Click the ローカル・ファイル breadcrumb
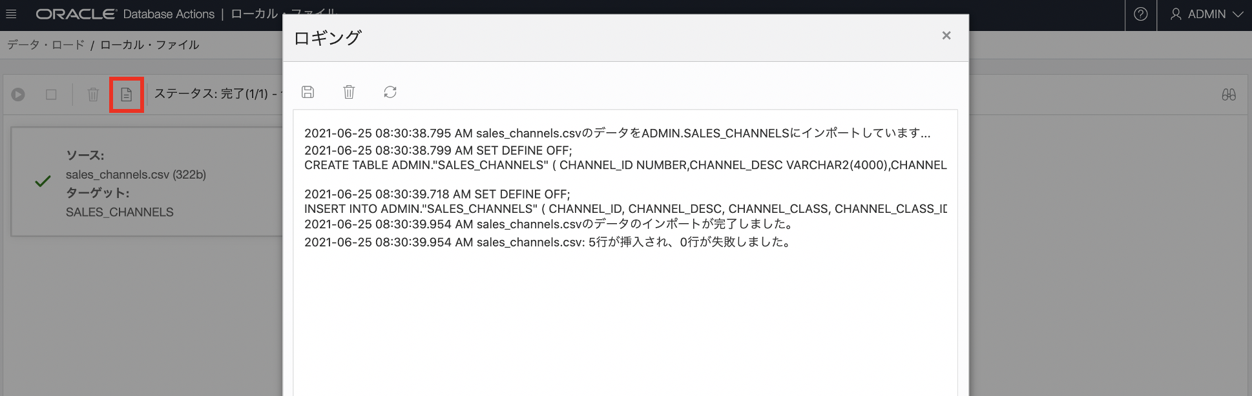Image resolution: width=1252 pixels, height=396 pixels. click(150, 45)
